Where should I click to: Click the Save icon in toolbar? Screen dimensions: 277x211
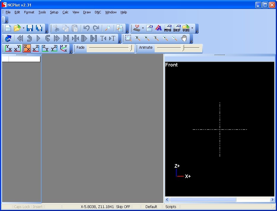pos(30,28)
